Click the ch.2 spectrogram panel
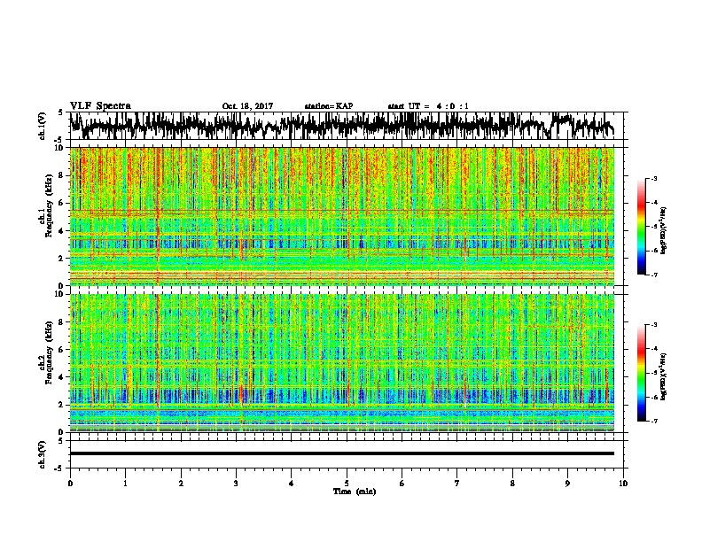Screen dimensions: 702x542 341,363
